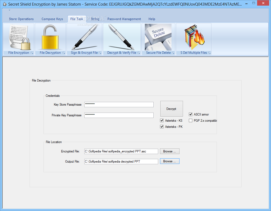Click the File Encryption label
This screenshot has height=211, width=271.
19,53
